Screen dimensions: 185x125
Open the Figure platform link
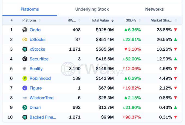point(36,88)
